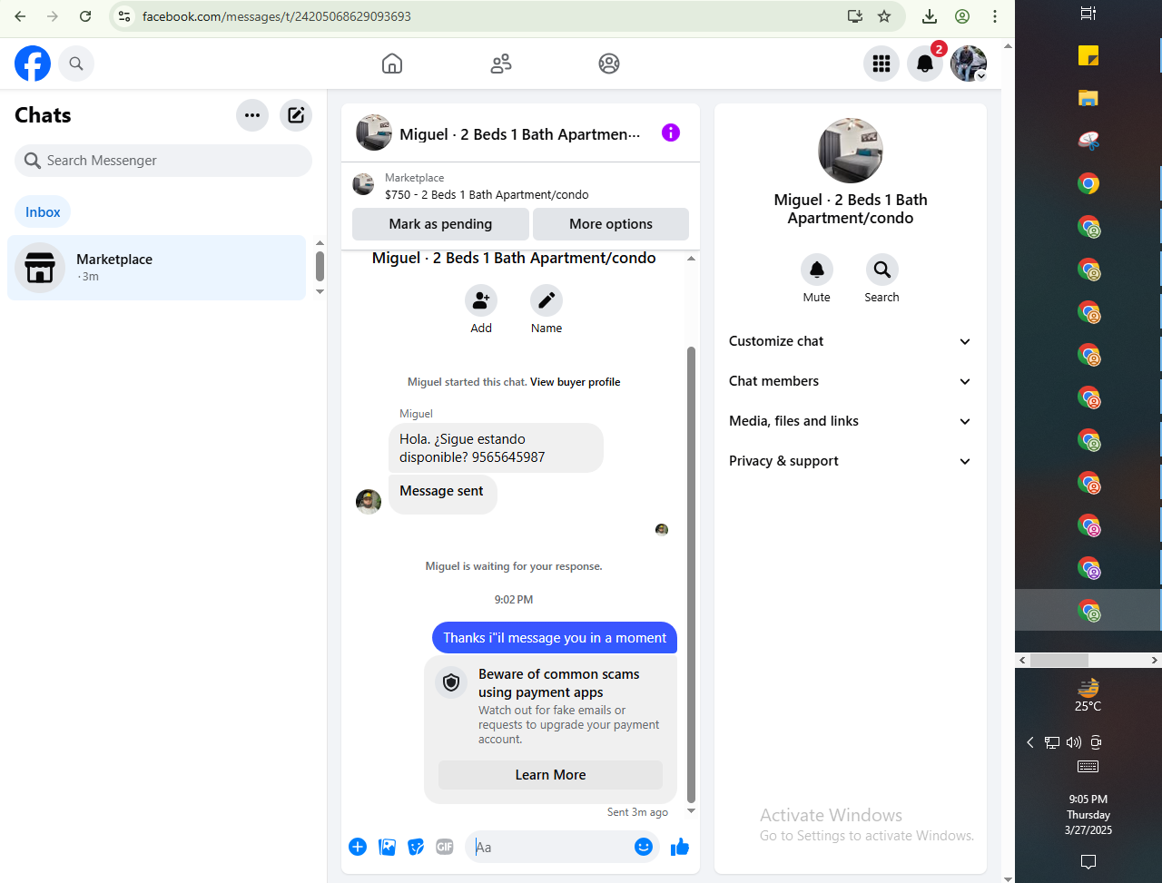The image size is (1162, 883).
Task: Search in conversation from the info panel
Action: pyautogui.click(x=882, y=270)
